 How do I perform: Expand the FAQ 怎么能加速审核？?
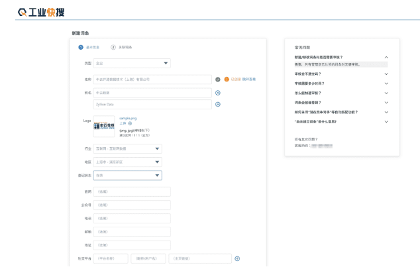(386, 93)
